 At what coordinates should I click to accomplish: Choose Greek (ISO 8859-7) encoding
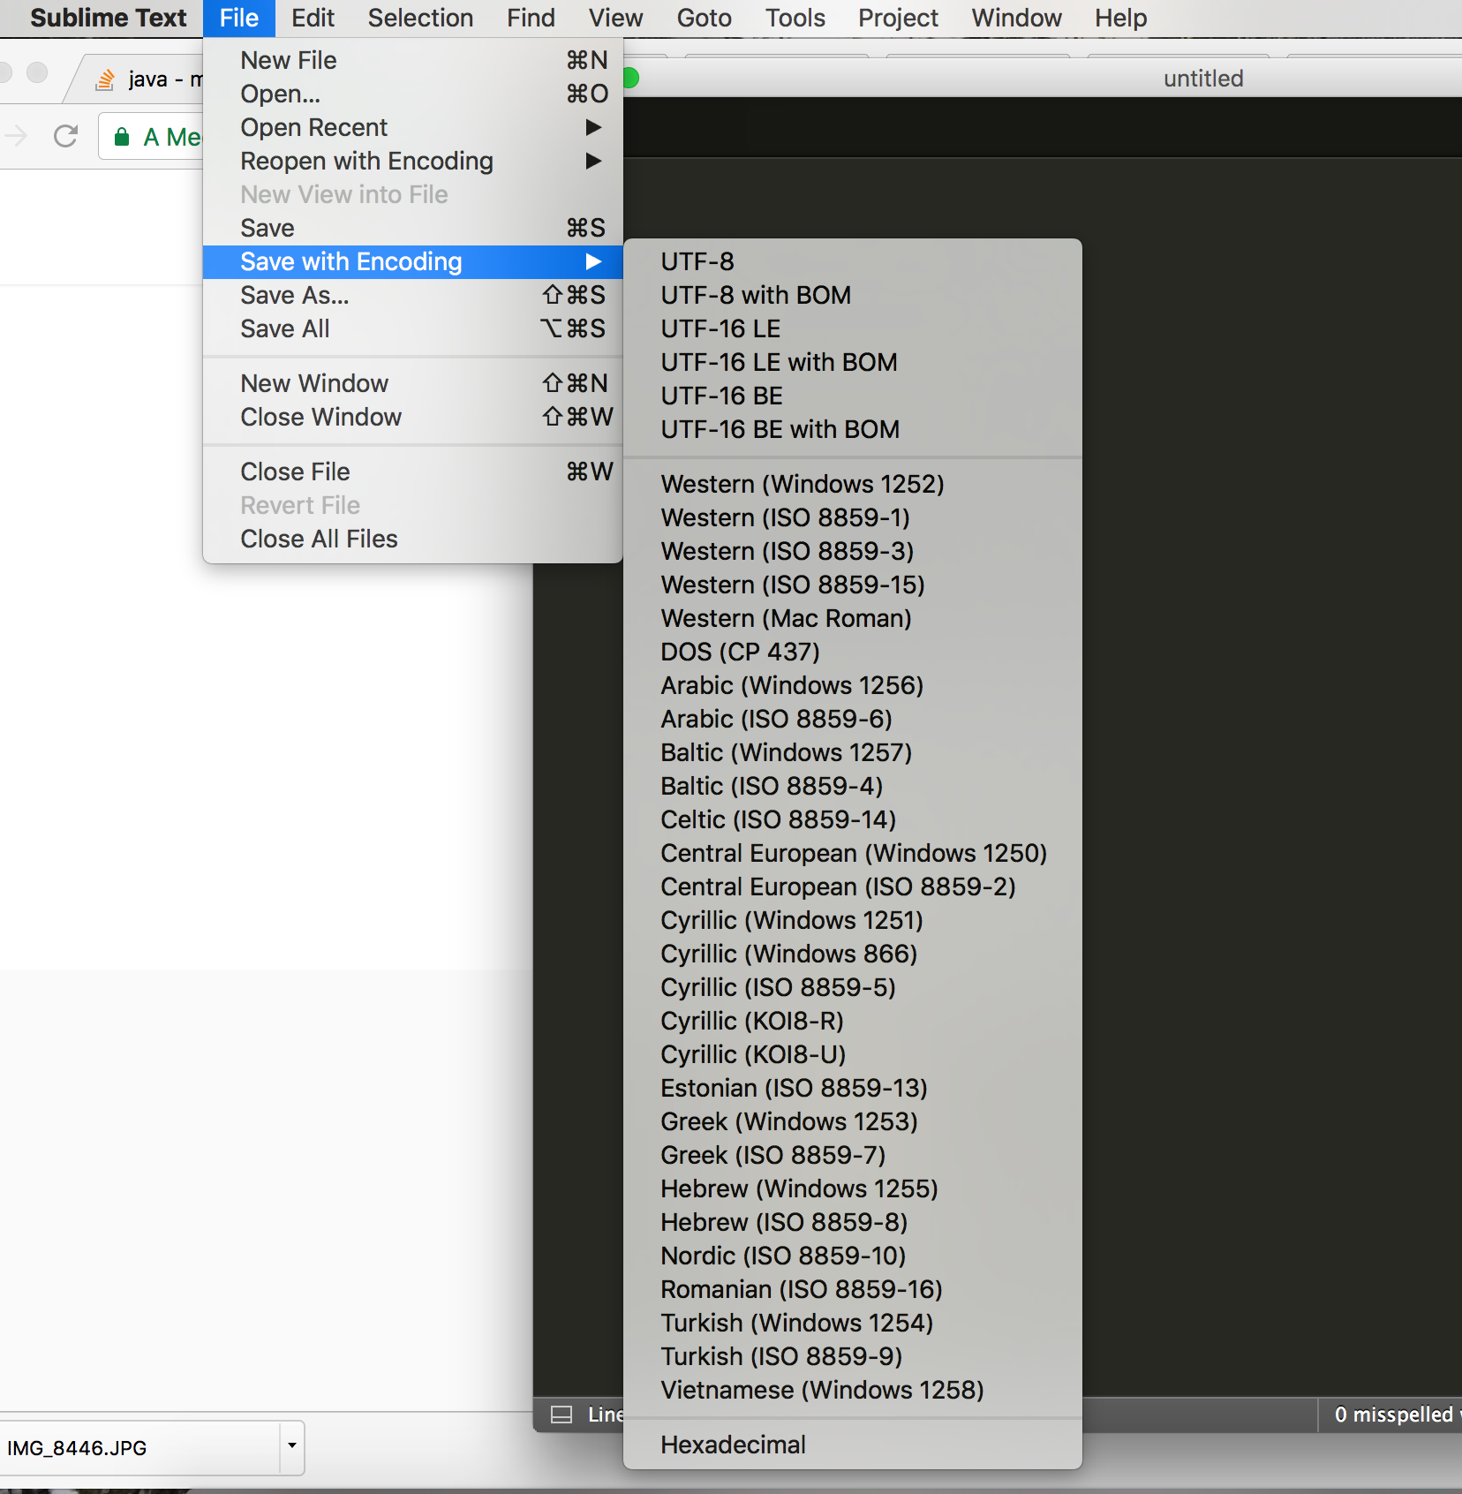pyautogui.click(x=853, y=1155)
